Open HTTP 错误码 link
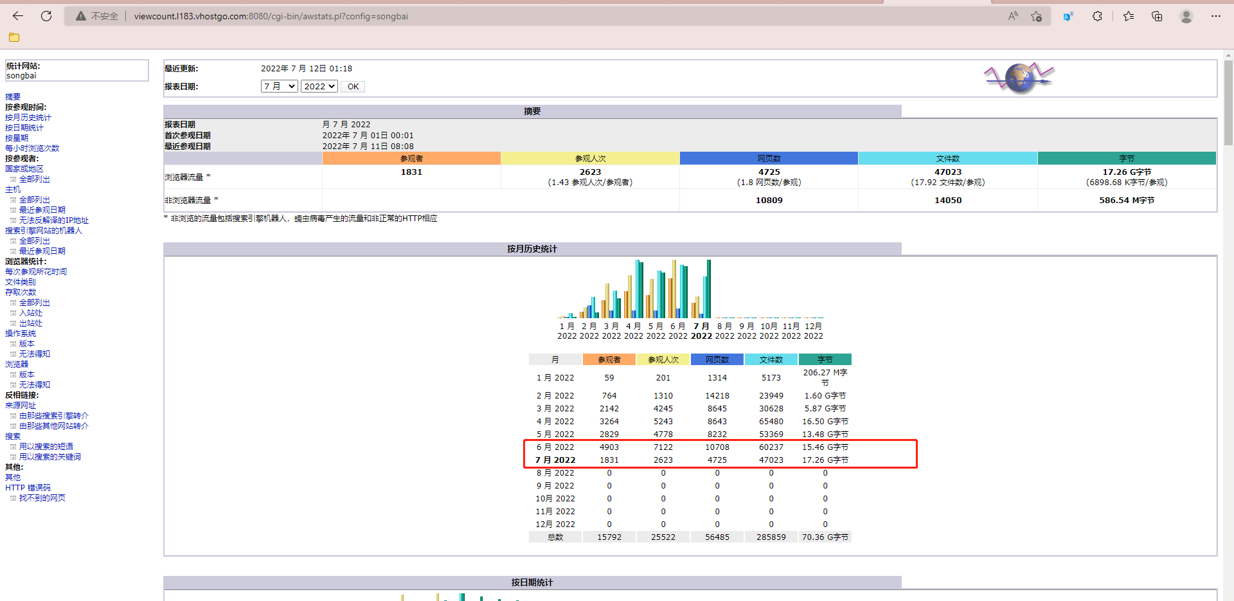1234x601 pixels. pyautogui.click(x=28, y=488)
